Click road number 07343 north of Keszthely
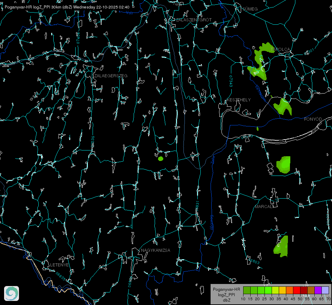Image resolution: width=332 pixels, height=305 pixels. pos(231,81)
